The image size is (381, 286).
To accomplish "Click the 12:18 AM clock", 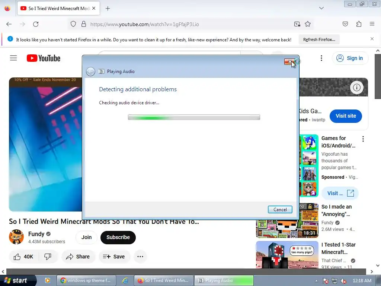I will coord(362,281).
